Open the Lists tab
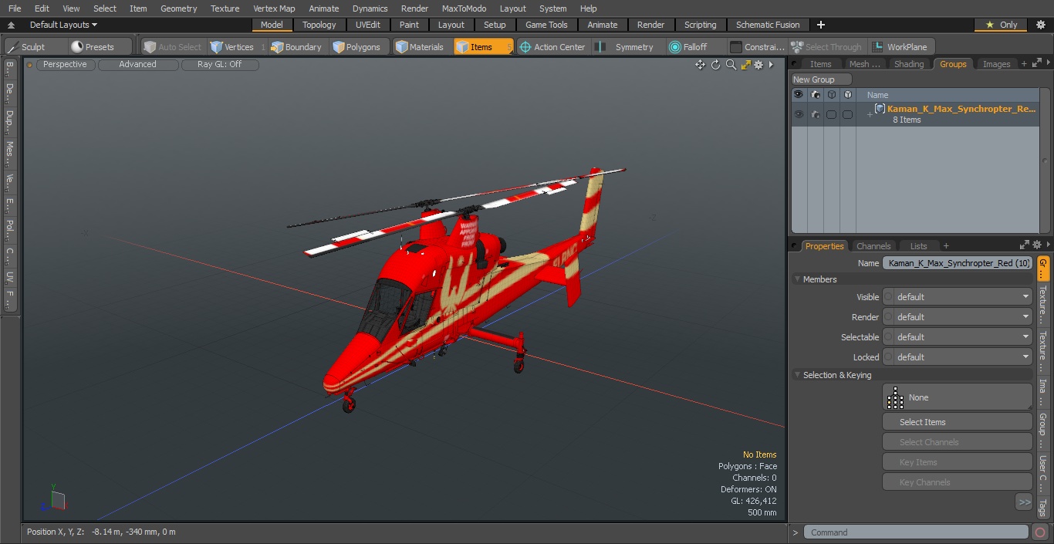Viewport: 1054px width, 544px height. 918,246
